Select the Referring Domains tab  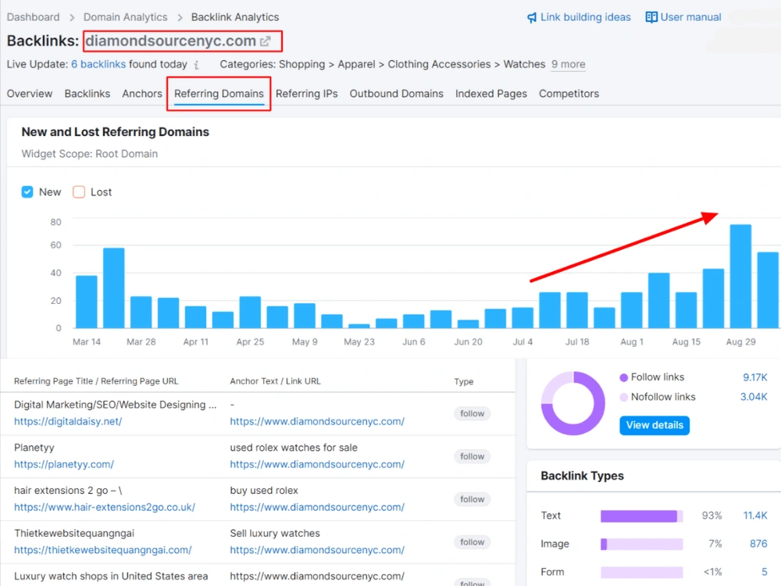click(x=219, y=94)
